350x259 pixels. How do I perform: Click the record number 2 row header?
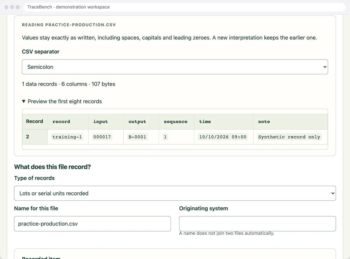click(x=35, y=137)
